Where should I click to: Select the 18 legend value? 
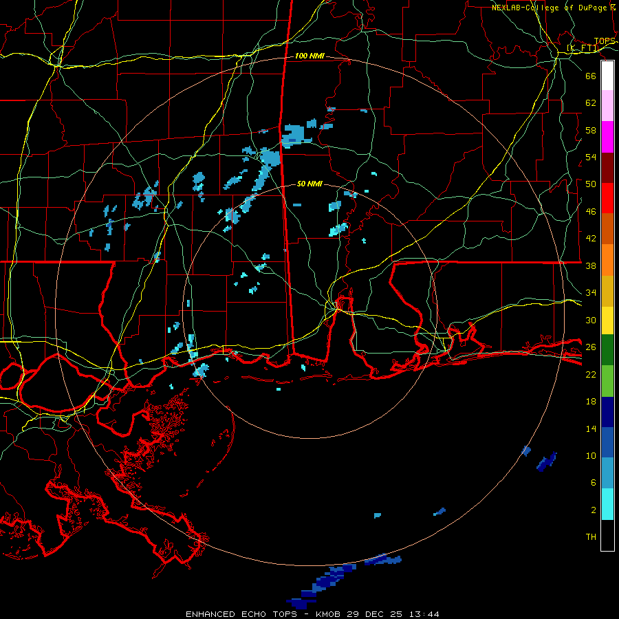[x=591, y=402]
